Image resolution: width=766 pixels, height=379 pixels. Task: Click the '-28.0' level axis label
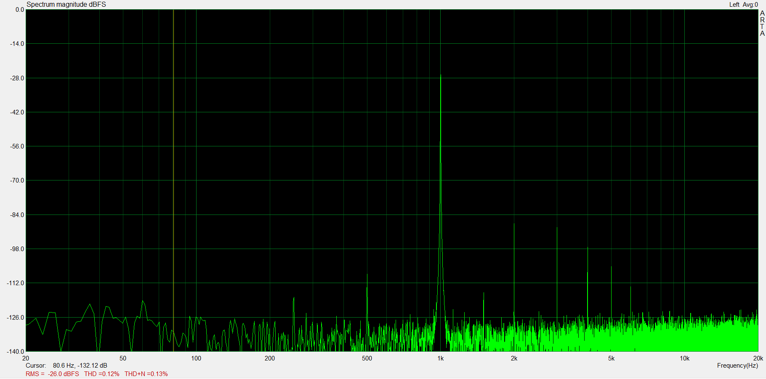[x=17, y=78]
